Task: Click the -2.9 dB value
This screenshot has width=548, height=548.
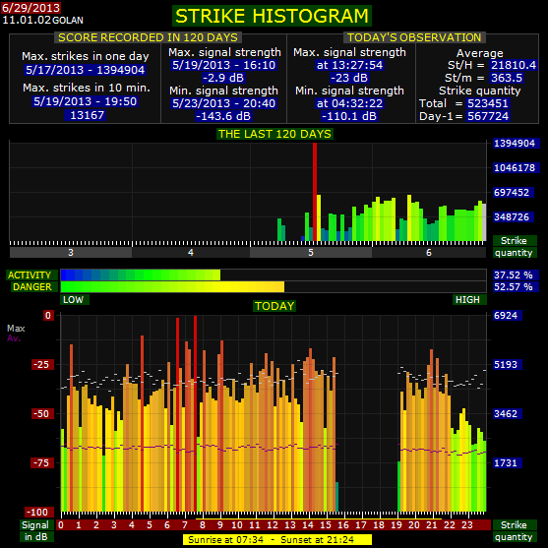Action: coord(223,78)
